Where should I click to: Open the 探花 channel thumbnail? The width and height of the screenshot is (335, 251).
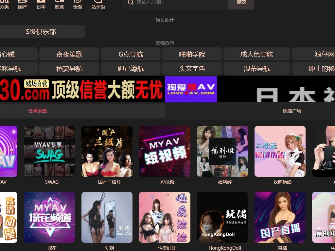click(x=49, y=217)
